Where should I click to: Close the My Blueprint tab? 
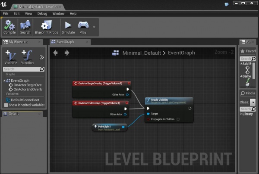pos(39,42)
